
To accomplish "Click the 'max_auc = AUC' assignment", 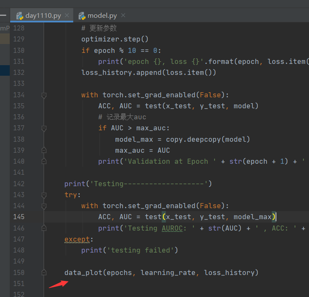I will 143,151.
